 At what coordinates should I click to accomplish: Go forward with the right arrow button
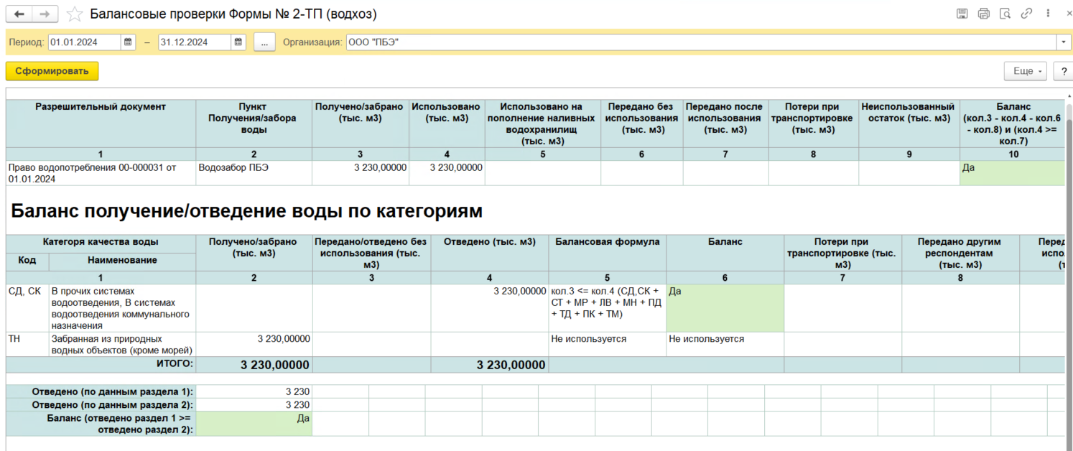[x=45, y=14]
